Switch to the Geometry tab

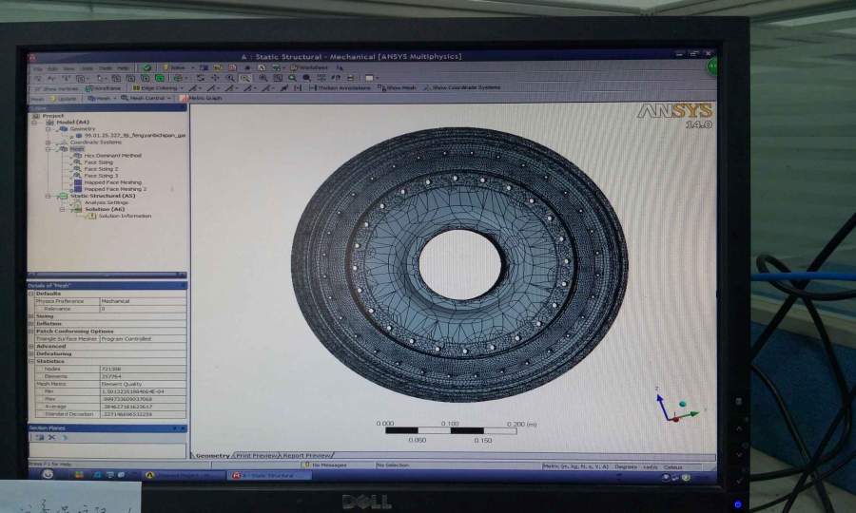click(212, 455)
